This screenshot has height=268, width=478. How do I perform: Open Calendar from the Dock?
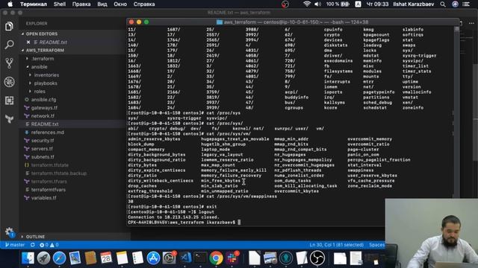pos(106,258)
